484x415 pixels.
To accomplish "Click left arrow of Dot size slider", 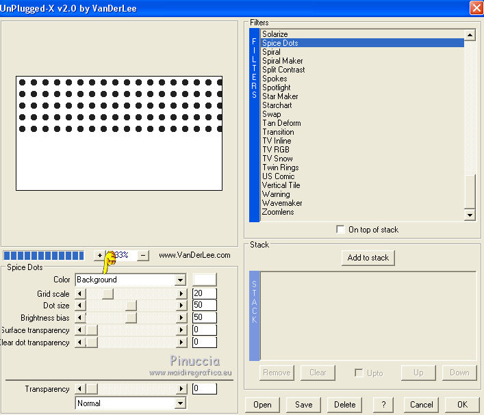I will click(80, 306).
